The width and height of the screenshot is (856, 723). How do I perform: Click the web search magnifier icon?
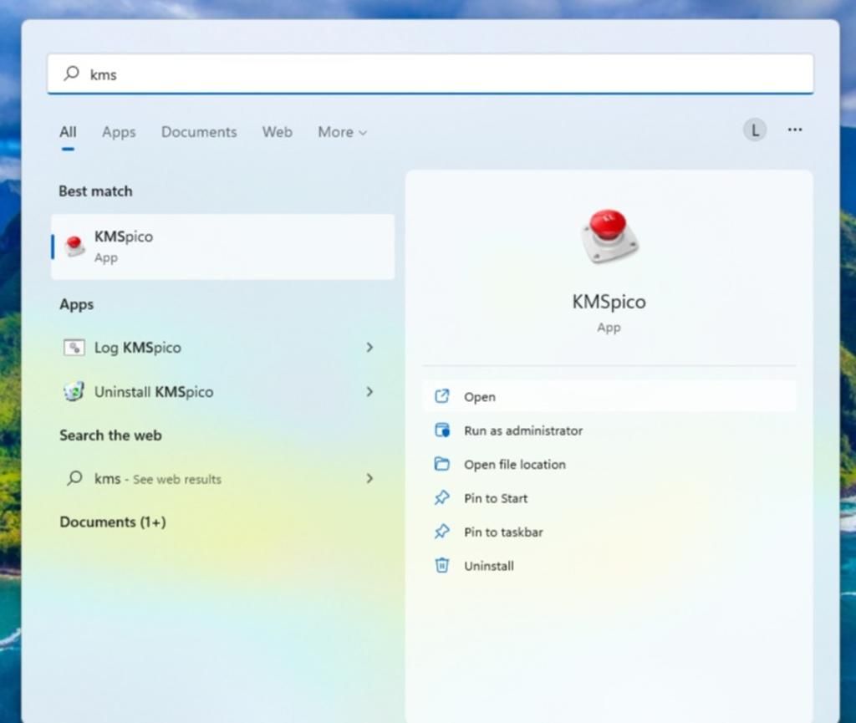[x=74, y=479]
